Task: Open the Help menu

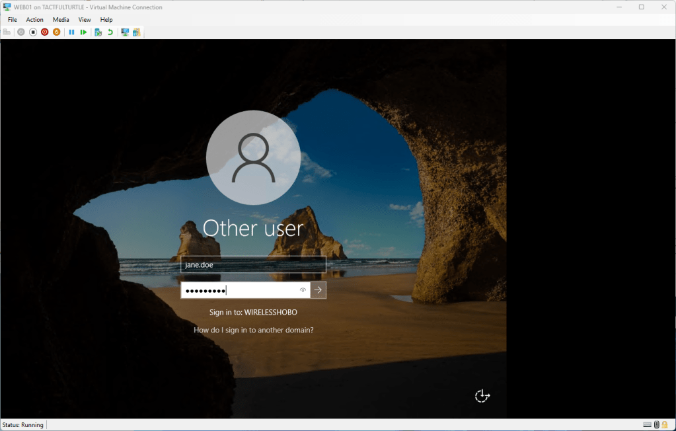Action: tap(106, 20)
